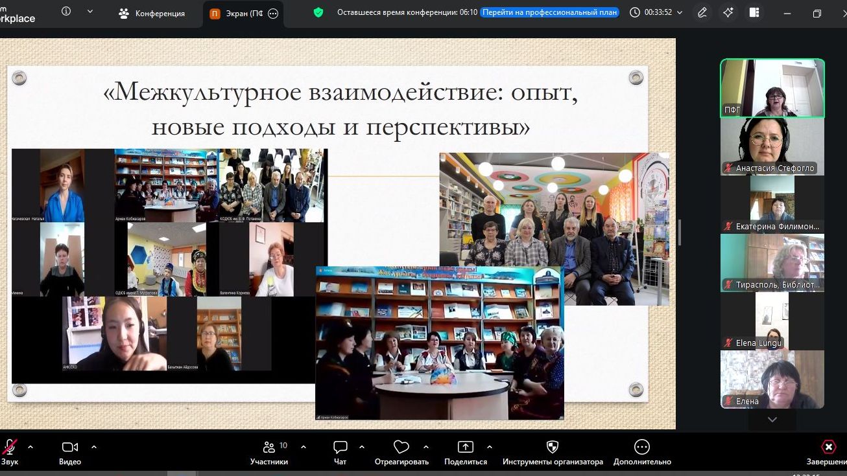Image resolution: width=847 pixels, height=476 pixels.
Task: Click the Поделиться share screen icon
Action: coord(465,451)
